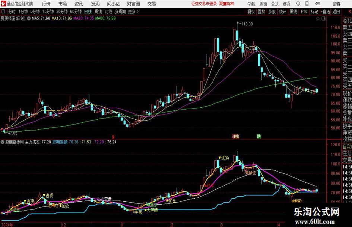Open the 功能 menu
This screenshot has height=227, width=352.
252,4
